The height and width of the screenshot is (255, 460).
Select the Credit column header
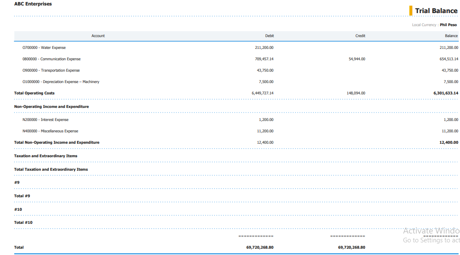(360, 36)
